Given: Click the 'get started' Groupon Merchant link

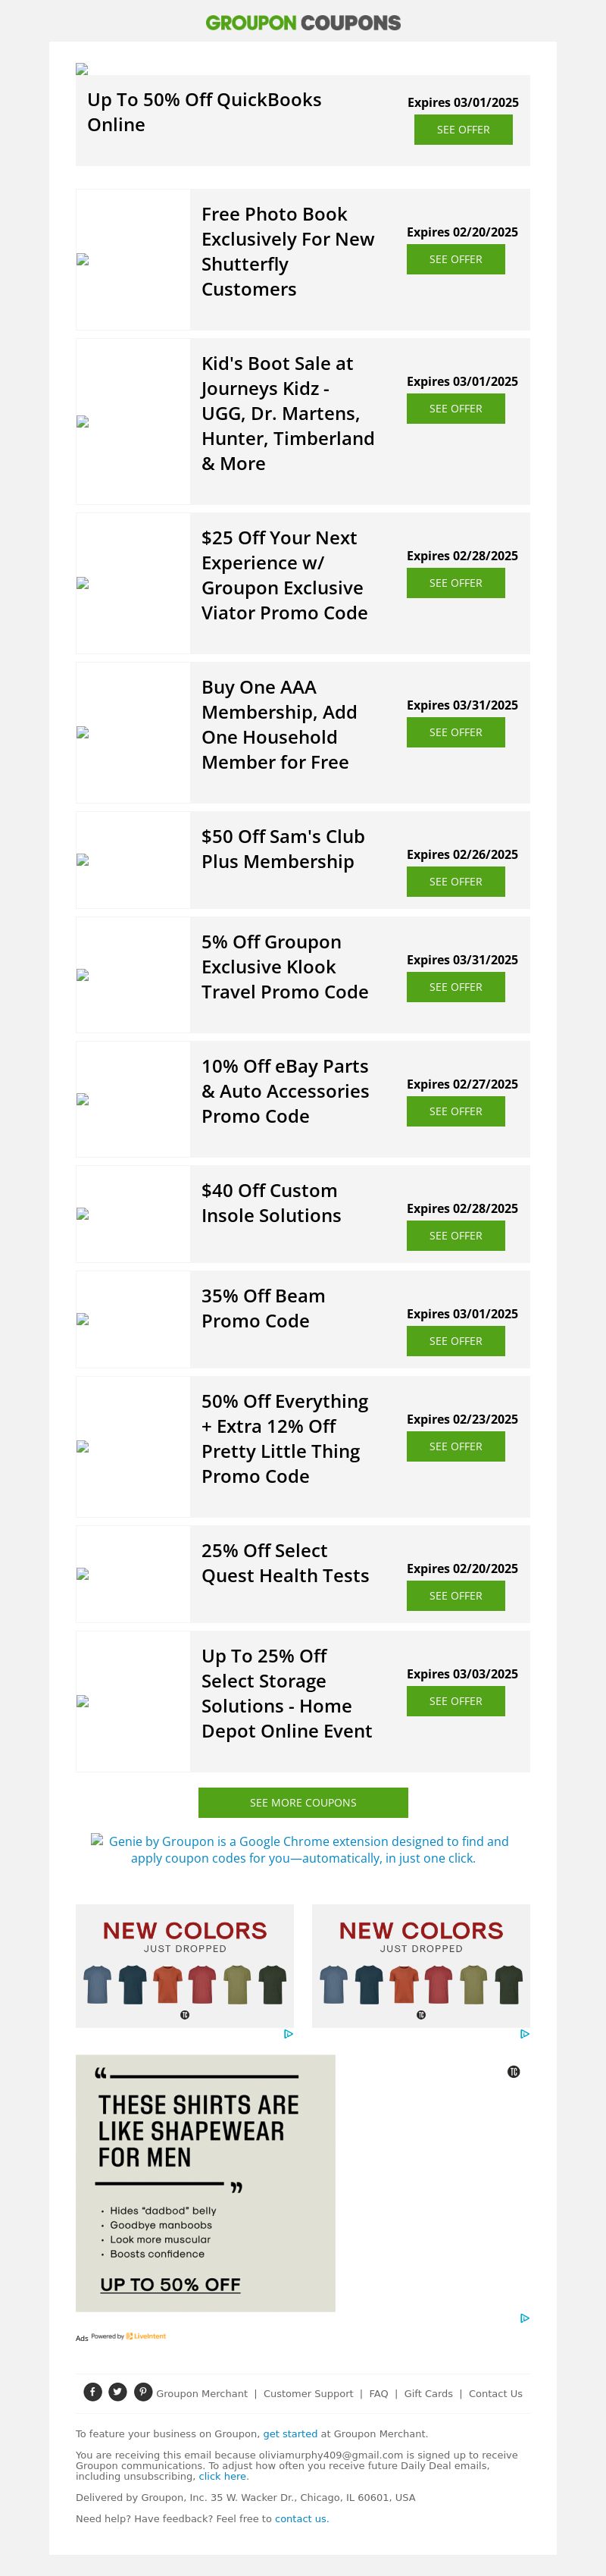Looking at the screenshot, I should (290, 2434).
